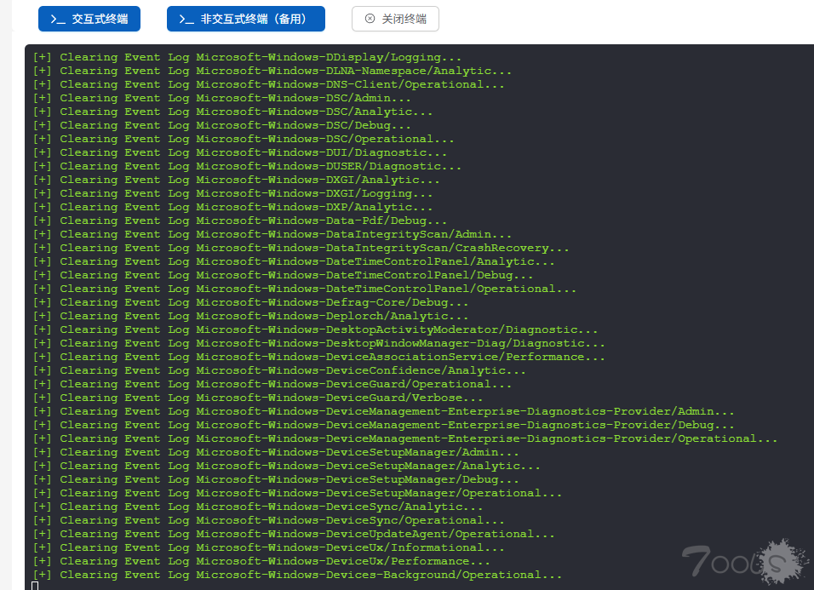The image size is (814, 590).
Task: Select line Microsoft-Windows-DeviceSync/Analytic
Action: (x=258, y=507)
